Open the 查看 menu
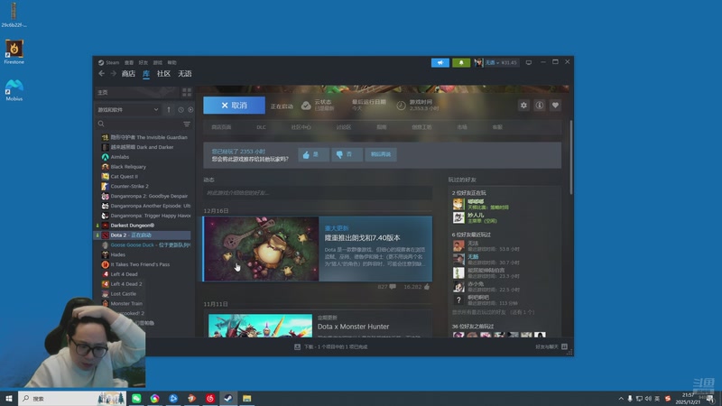Viewport: 722px width, 406px height. 129,62
